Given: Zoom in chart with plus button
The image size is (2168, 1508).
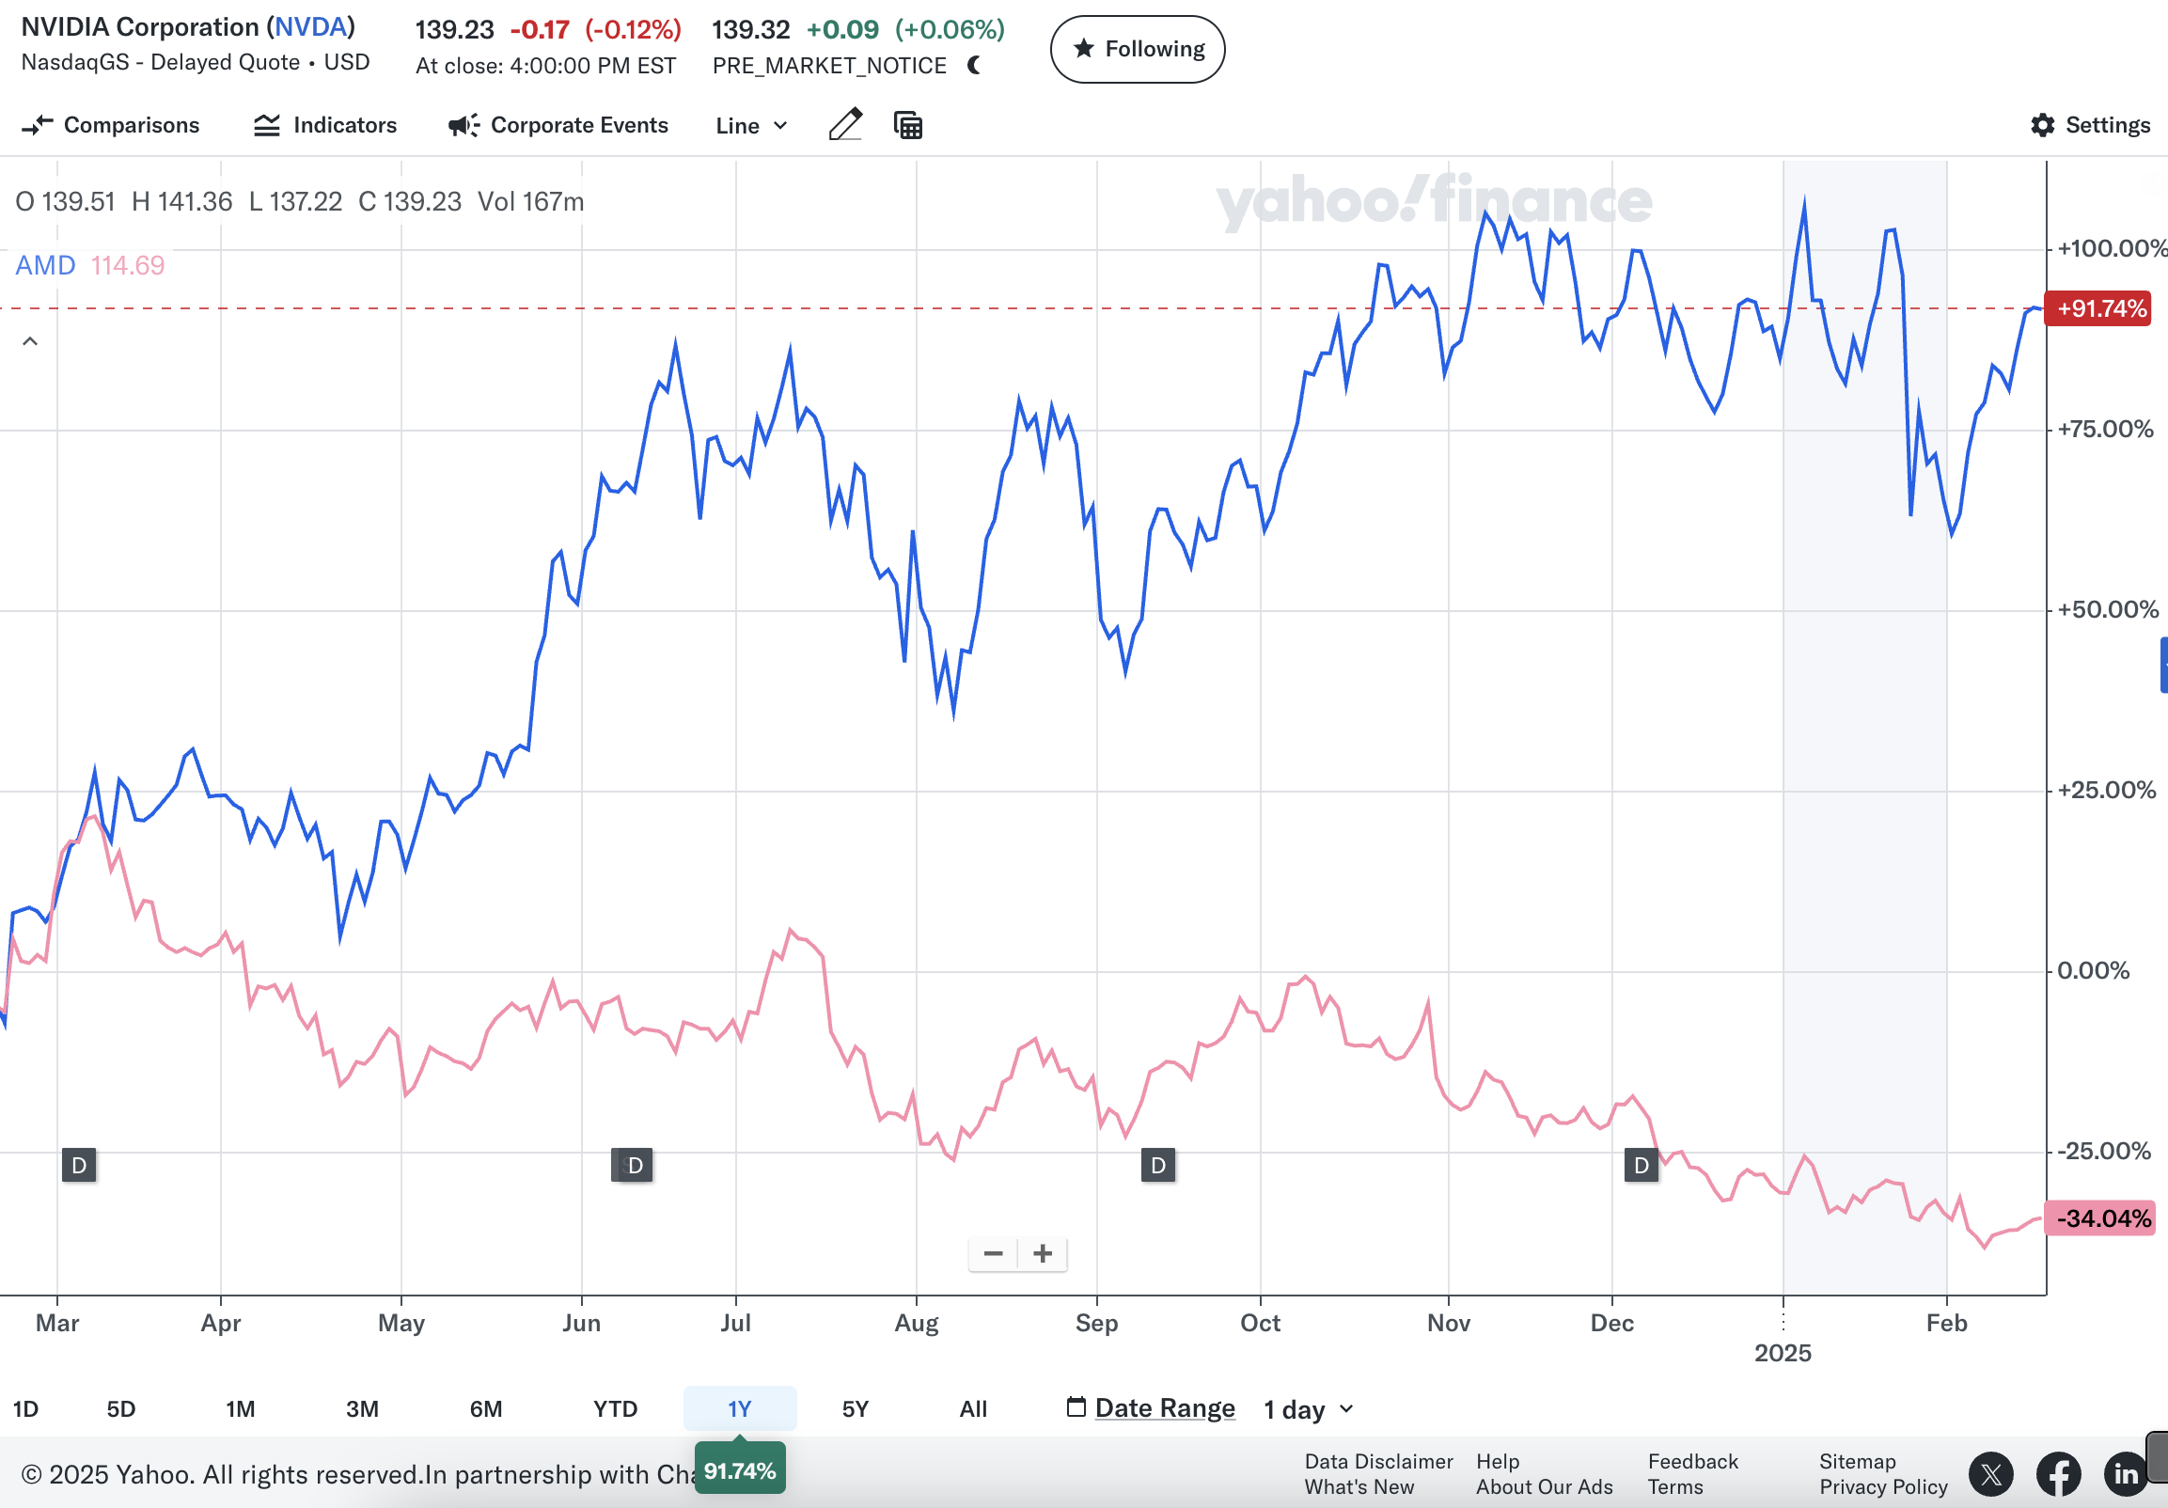Looking at the screenshot, I should (1043, 1253).
